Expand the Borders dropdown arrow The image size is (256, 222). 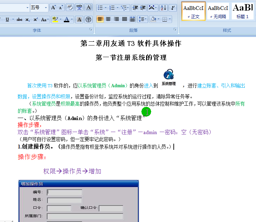pos(170,19)
